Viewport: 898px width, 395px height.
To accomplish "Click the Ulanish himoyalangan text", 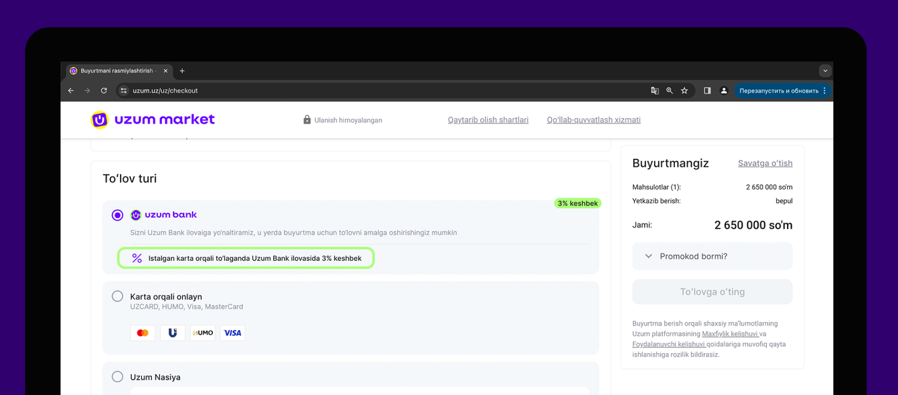I will tap(348, 120).
